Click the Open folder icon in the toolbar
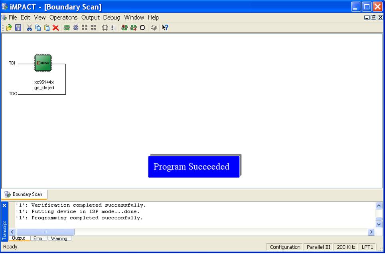This screenshot has height=254, width=385. tap(9, 28)
